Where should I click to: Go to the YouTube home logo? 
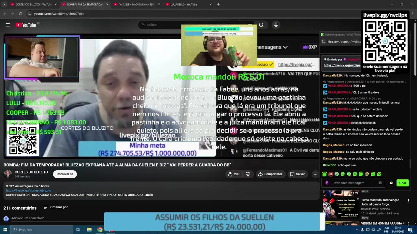click(26, 25)
